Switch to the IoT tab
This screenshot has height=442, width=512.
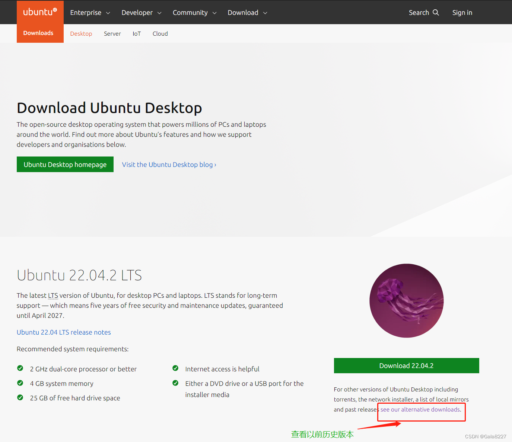point(137,33)
